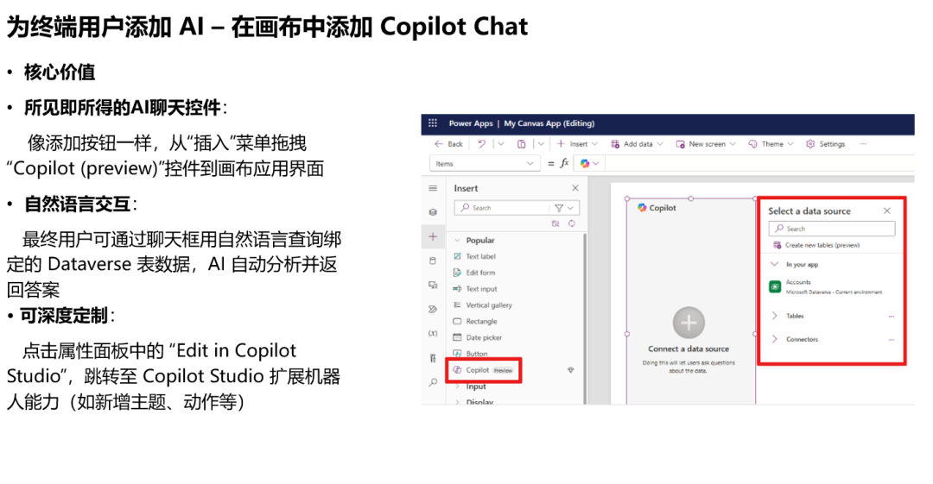The width and height of the screenshot is (933, 484).
Task: Open the Copilot formula bar dropdown
Action: pyautogui.click(x=590, y=164)
